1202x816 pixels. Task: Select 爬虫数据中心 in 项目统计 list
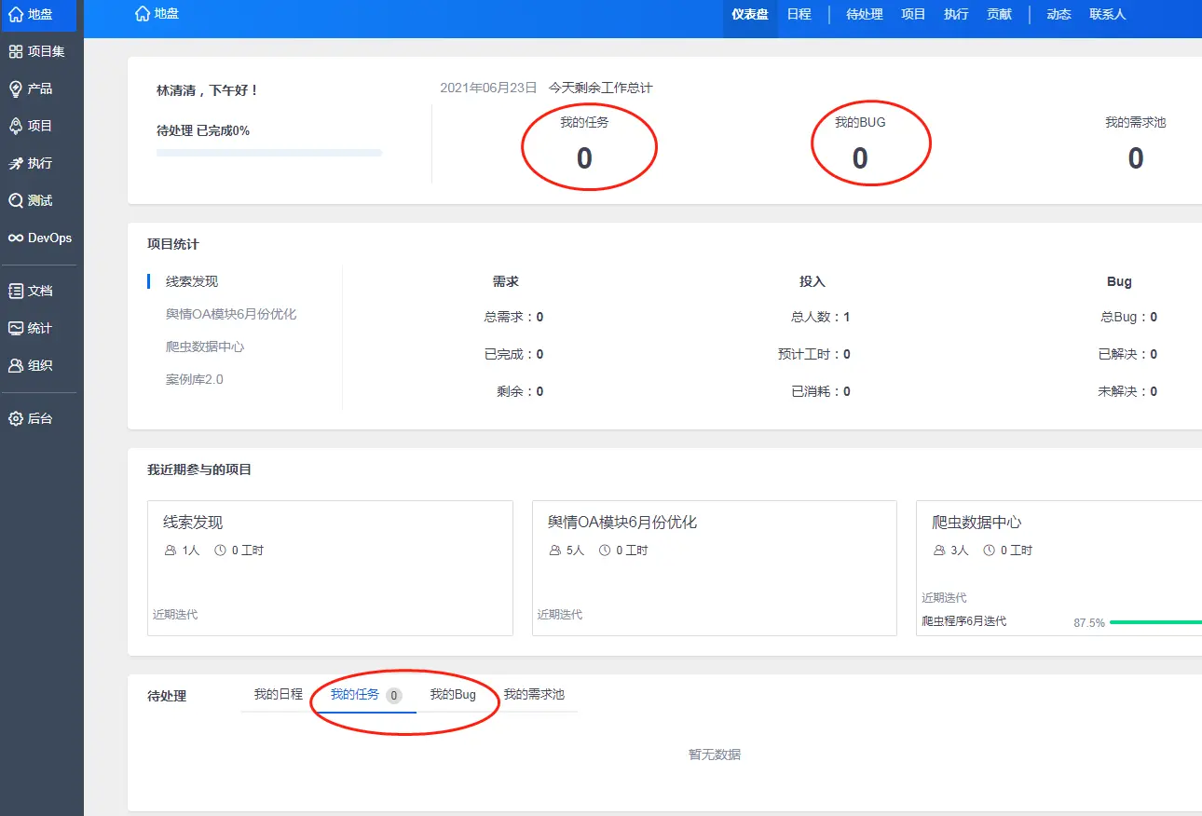pos(205,347)
